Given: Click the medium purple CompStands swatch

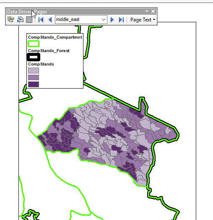Looking at the screenshot, I should (34, 77).
